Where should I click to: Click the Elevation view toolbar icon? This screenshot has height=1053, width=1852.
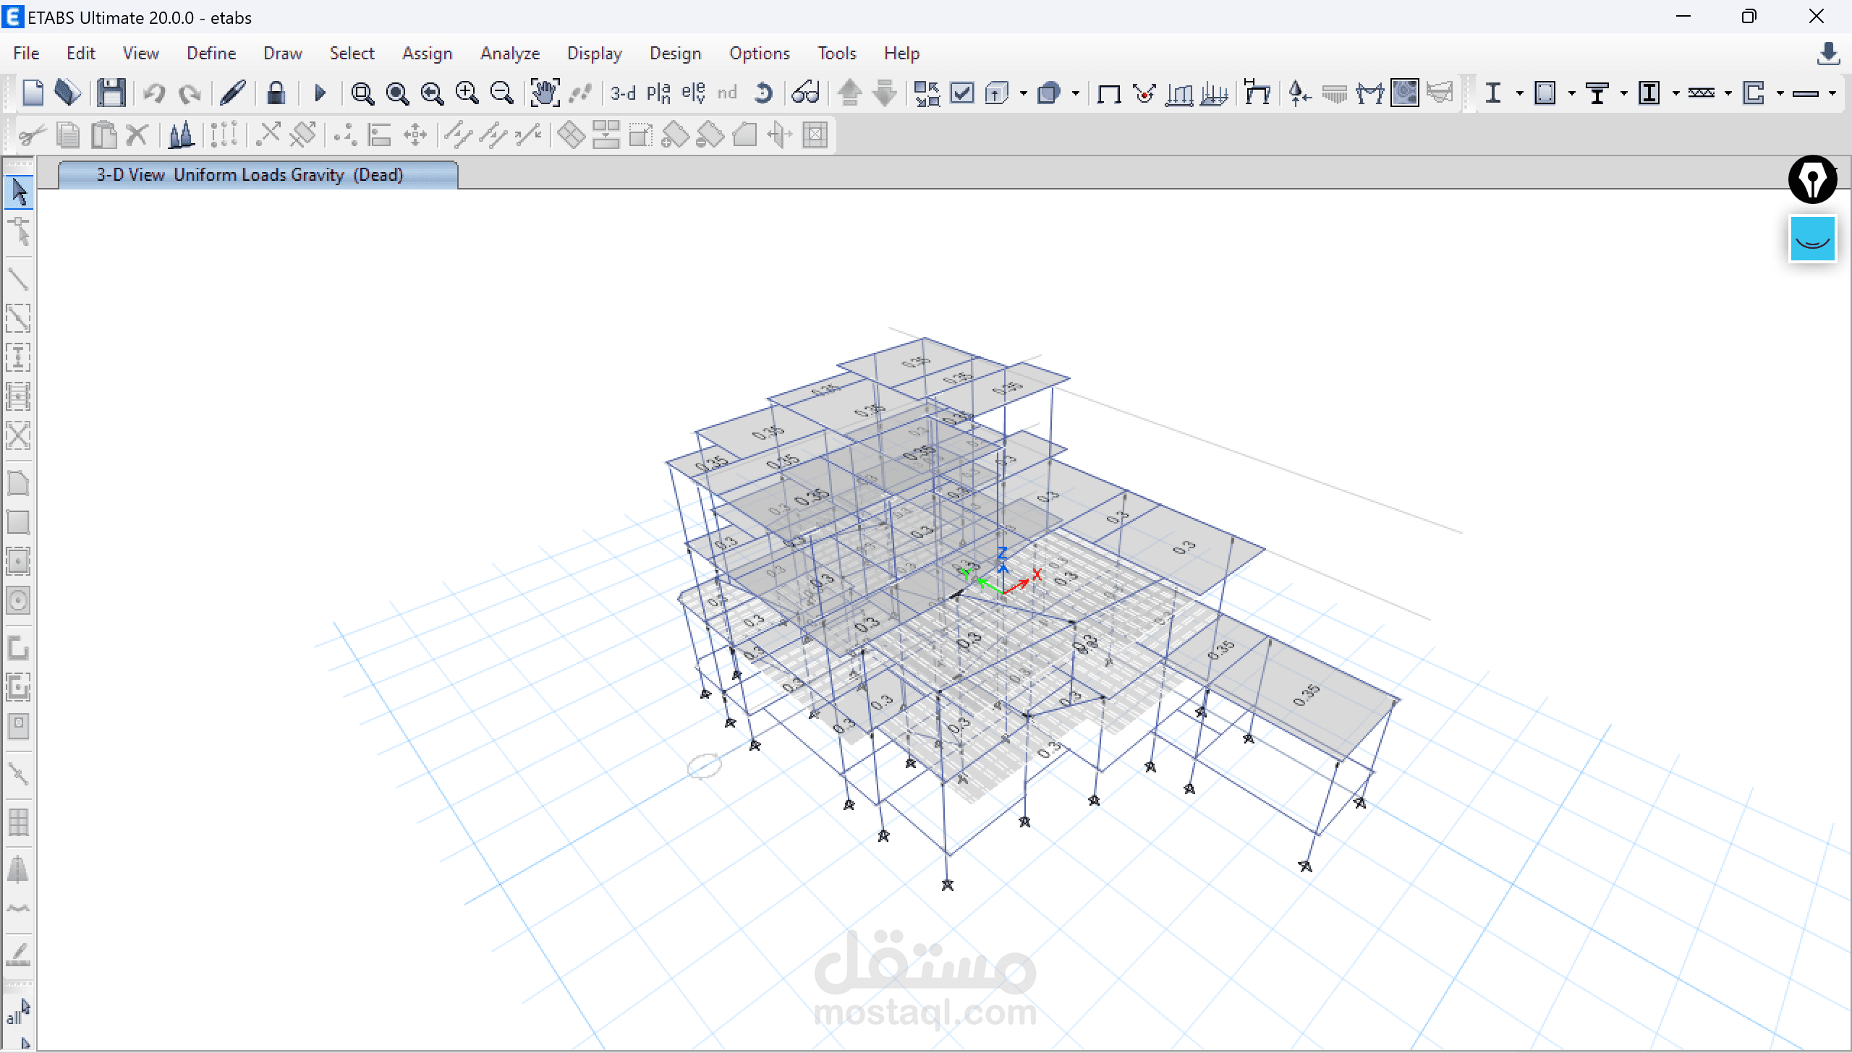point(692,93)
